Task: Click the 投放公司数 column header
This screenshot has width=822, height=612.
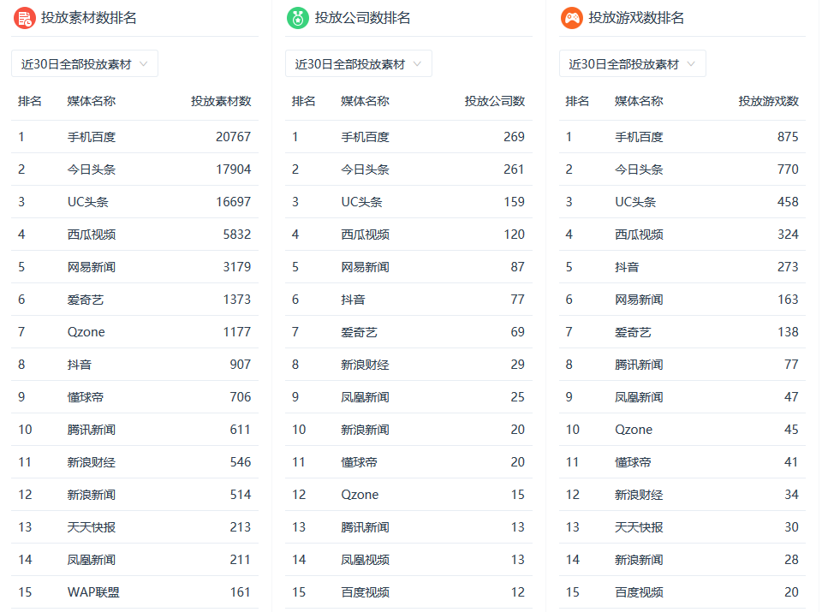Action: coord(495,101)
